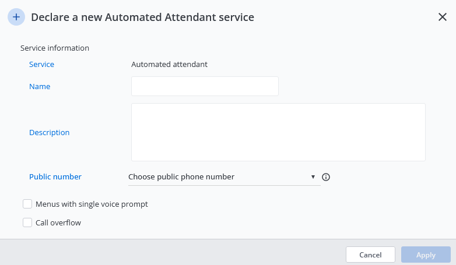Image resolution: width=456 pixels, height=265 pixels.
Task: Click the plus icon in the dialog header
Action: (16, 17)
